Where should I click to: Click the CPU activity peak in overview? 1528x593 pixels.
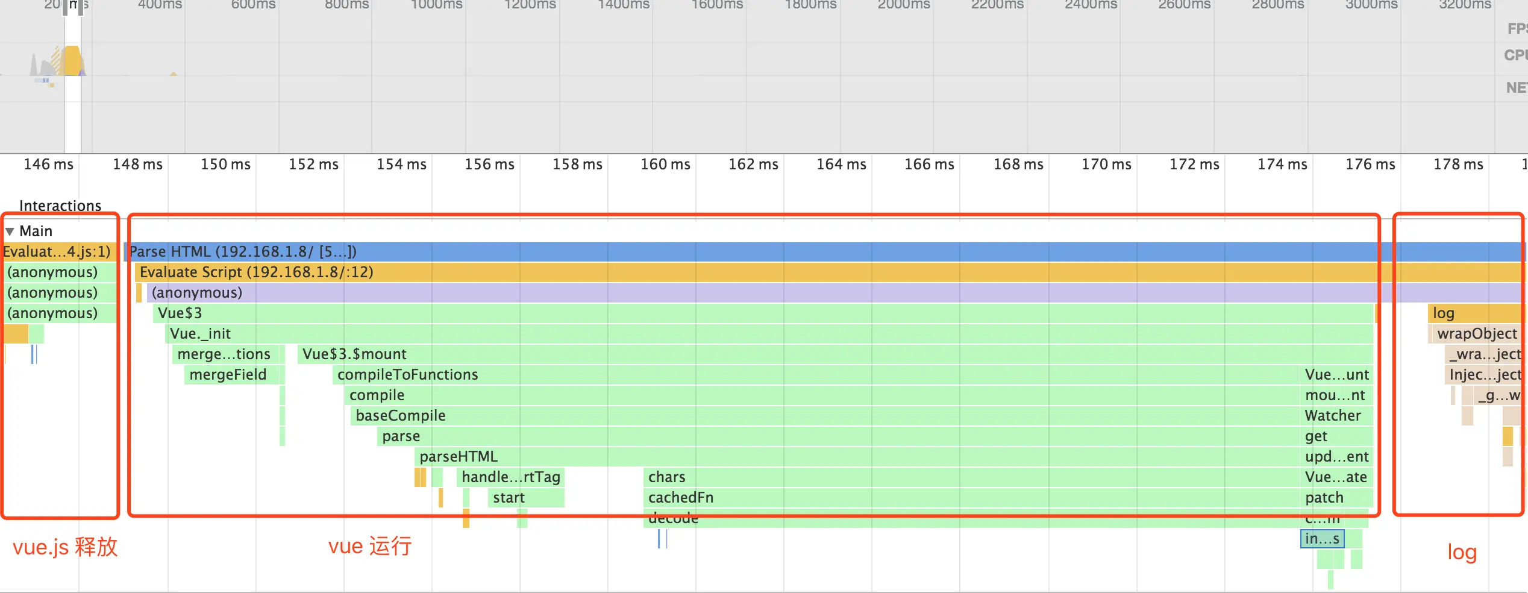tap(72, 60)
